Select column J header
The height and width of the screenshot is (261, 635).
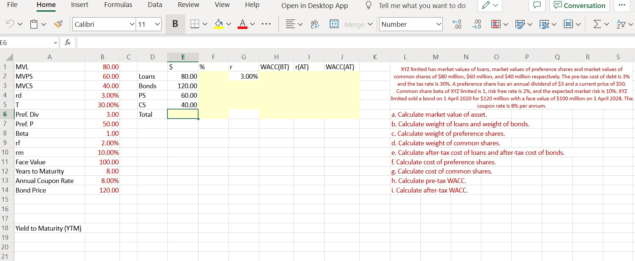pos(342,57)
